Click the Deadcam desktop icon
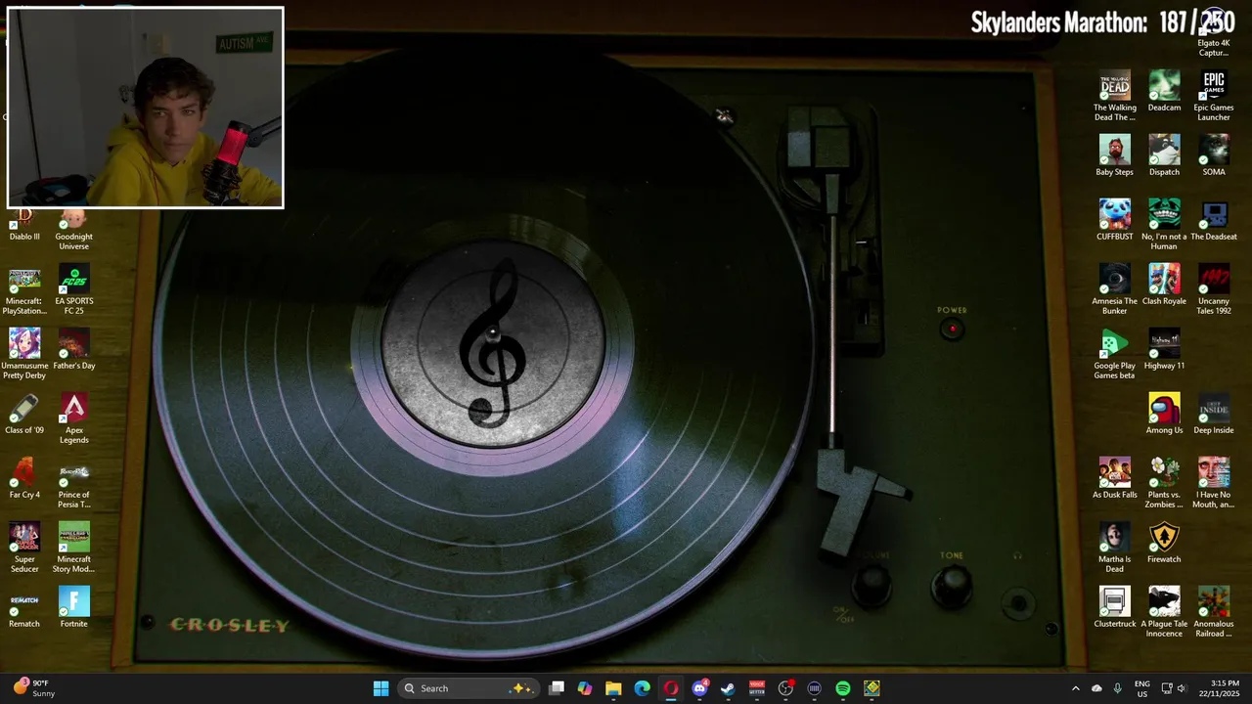Screen dimensions: 1252x704 pyautogui.click(x=1164, y=91)
